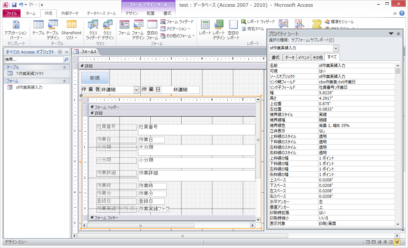
Task: Select the テーブル デザイン icon
Action: (x=53, y=28)
